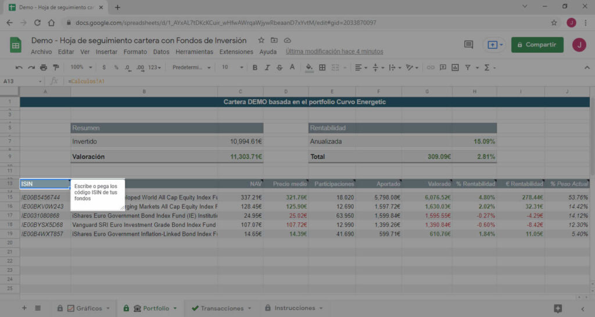The image size is (595, 317).
Task: Apply currency format with $ icon
Action: [x=104, y=67]
